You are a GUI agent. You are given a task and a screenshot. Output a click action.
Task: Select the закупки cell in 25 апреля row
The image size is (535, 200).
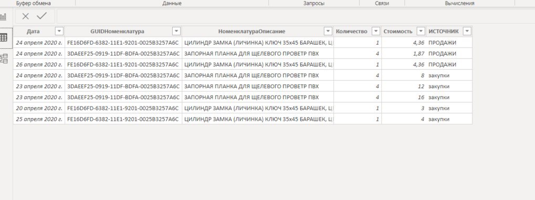449,119
